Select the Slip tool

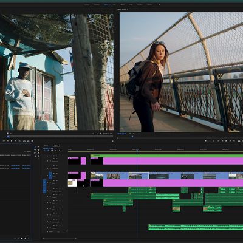35,153
